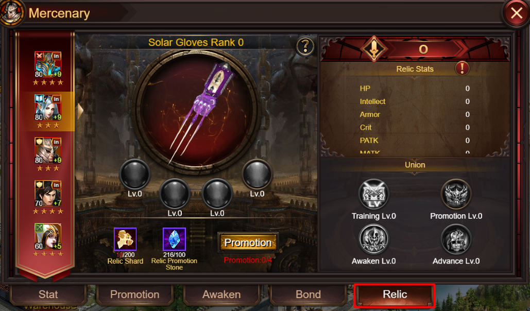The width and height of the screenshot is (530, 311).
Task: Select the level 60 archer mercenary portrait
Action: click(x=48, y=237)
